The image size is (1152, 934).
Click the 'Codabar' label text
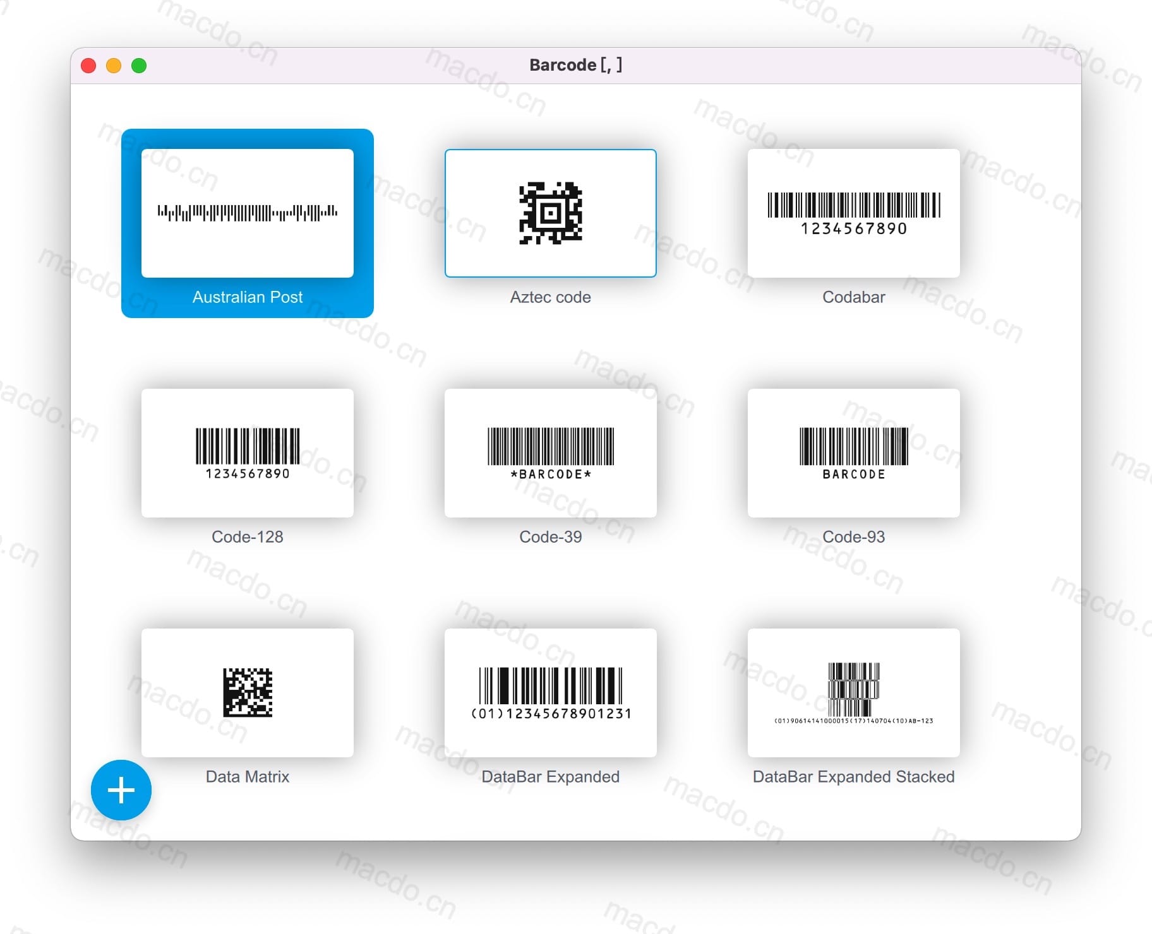[x=854, y=297]
